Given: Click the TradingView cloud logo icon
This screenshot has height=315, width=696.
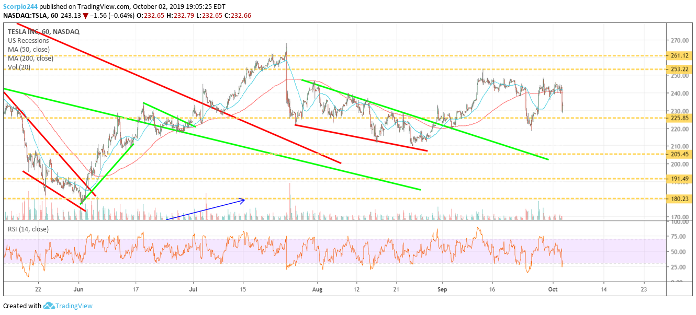Looking at the screenshot, I should click(x=49, y=306).
